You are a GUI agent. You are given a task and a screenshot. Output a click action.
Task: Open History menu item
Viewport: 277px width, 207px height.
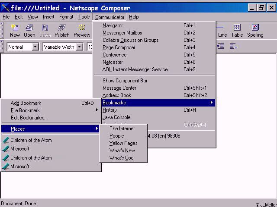(x=158, y=110)
